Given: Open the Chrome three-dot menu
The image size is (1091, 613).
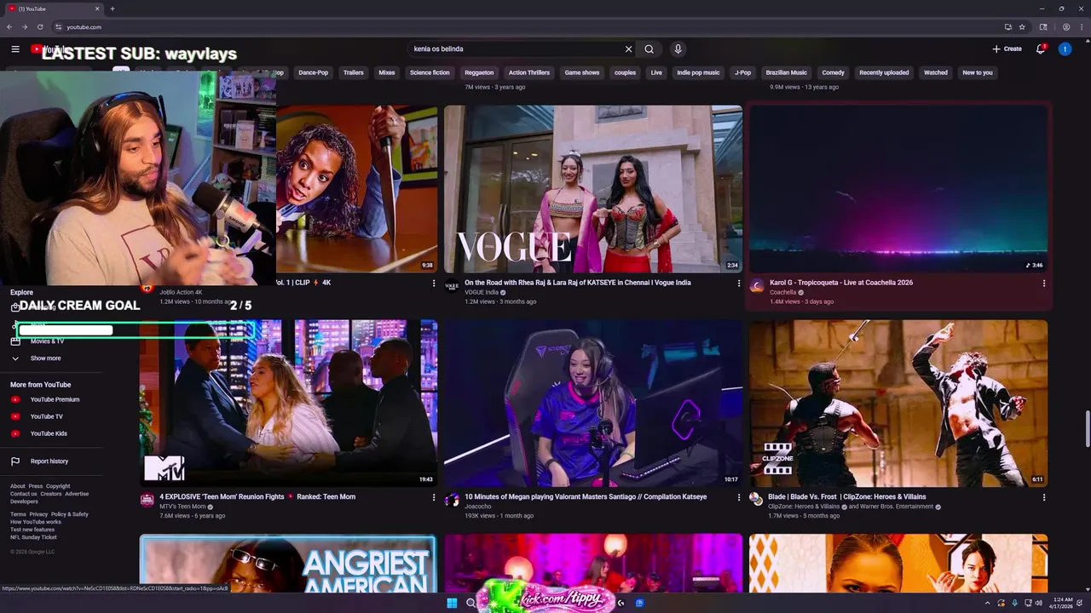Looking at the screenshot, I should pos(1082,27).
